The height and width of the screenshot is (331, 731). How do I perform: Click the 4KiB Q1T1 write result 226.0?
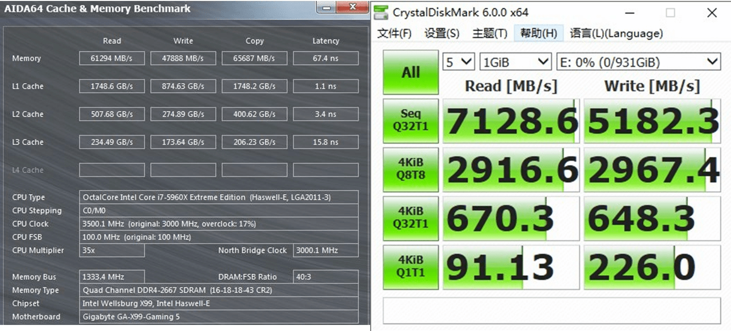(x=652, y=267)
